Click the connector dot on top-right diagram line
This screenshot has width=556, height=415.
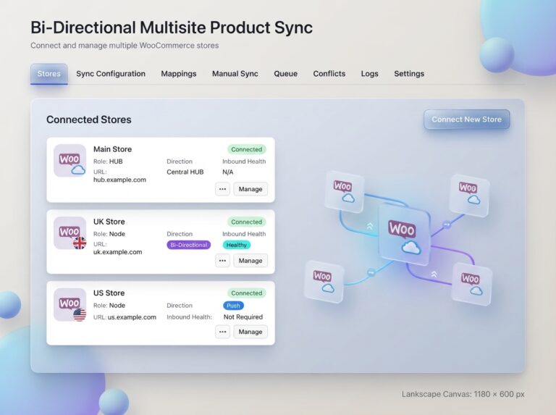[x=447, y=225]
